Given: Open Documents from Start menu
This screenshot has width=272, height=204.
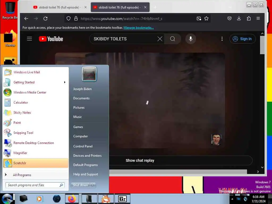Looking at the screenshot, I should 81,98.
